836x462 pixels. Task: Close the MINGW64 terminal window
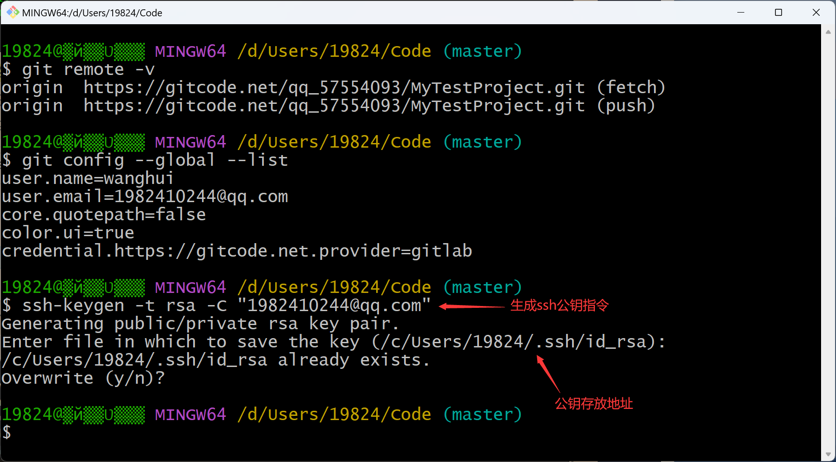pyautogui.click(x=816, y=12)
